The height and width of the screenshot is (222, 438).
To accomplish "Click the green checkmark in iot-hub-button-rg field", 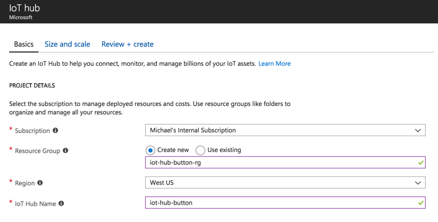I will pos(420,163).
